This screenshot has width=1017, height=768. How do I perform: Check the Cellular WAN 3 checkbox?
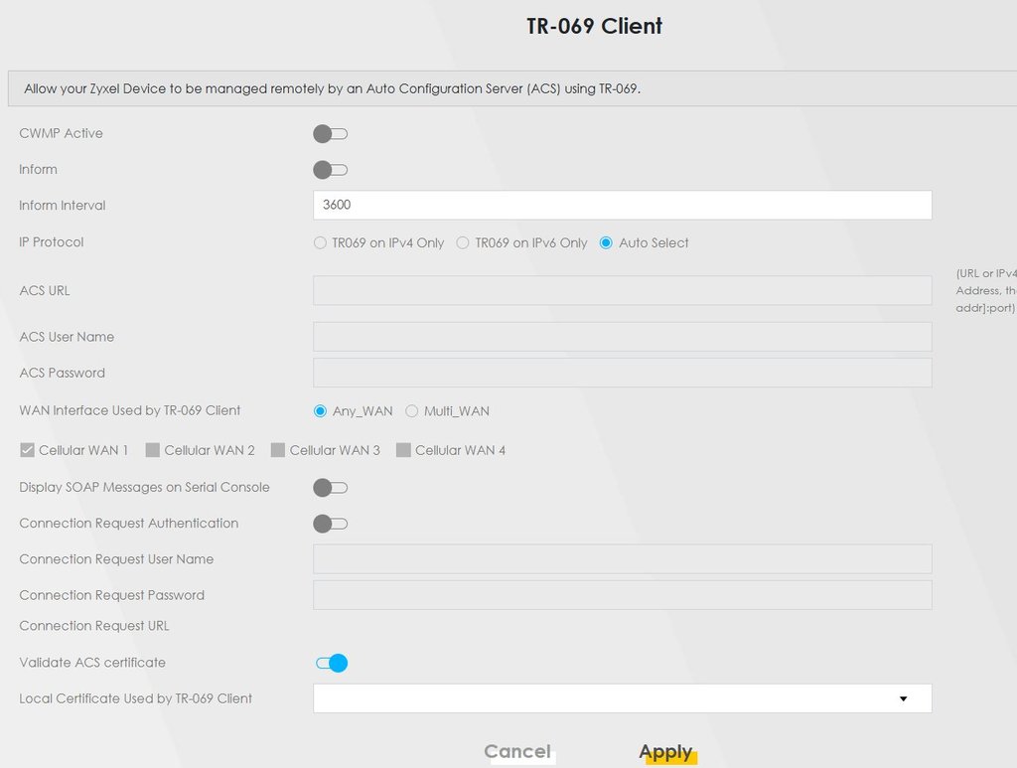tap(278, 450)
